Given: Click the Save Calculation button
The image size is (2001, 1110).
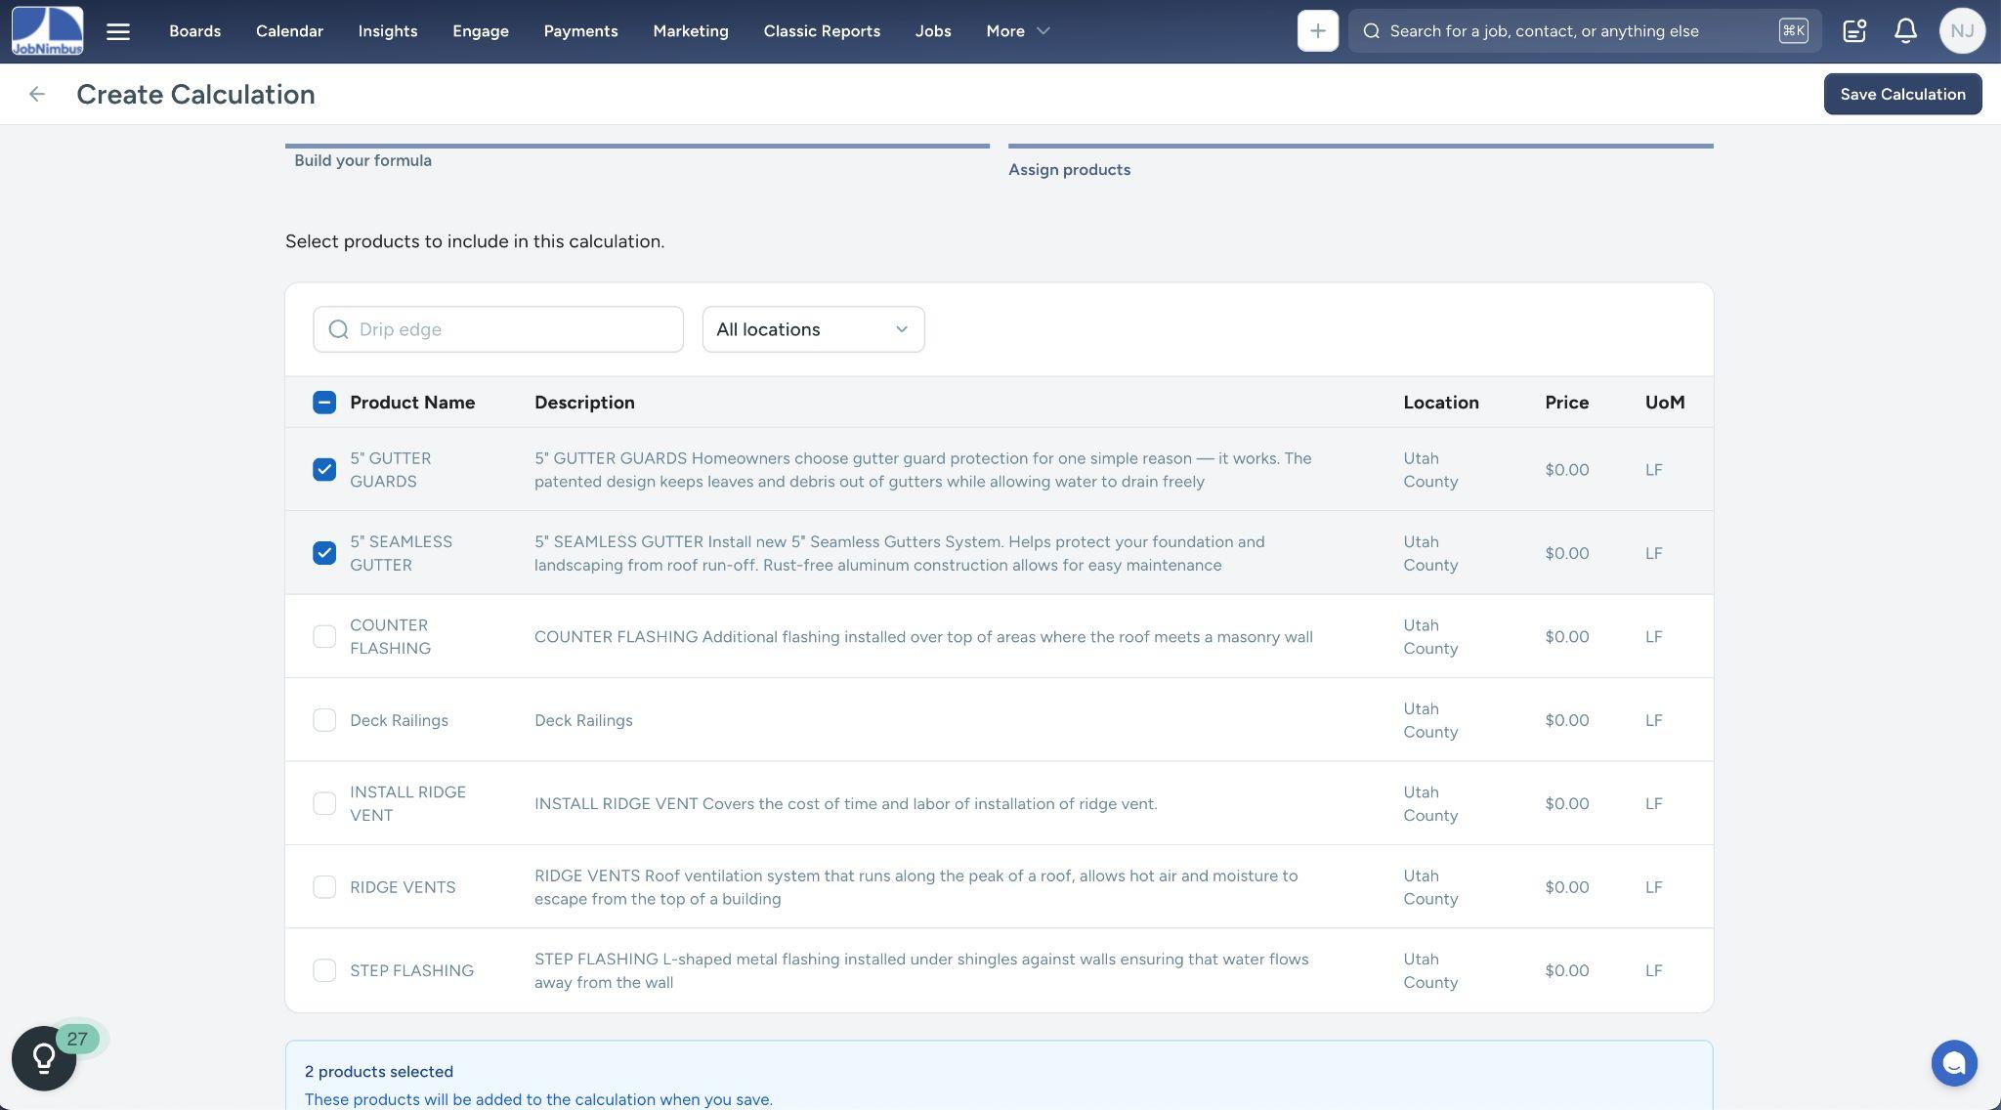Looking at the screenshot, I should pos(1901,94).
